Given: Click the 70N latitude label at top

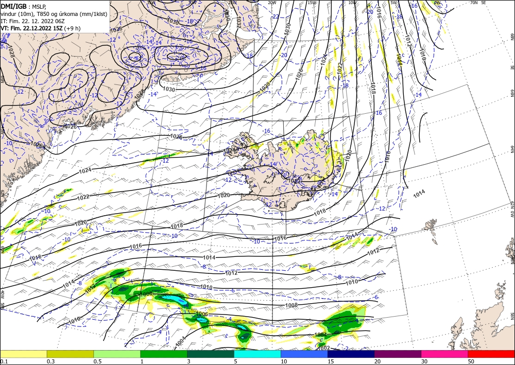Looking at the screenshot, I should pos(474,3).
